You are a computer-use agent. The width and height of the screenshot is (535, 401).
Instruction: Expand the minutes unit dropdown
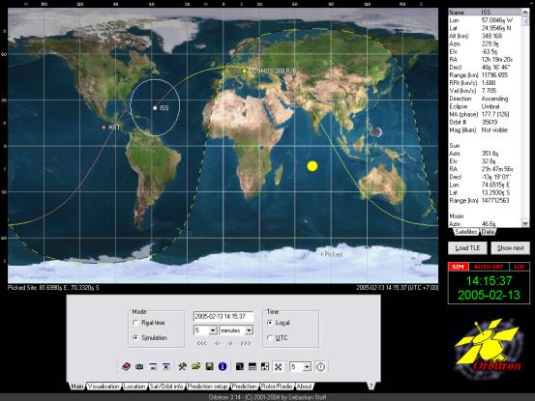pos(249,330)
